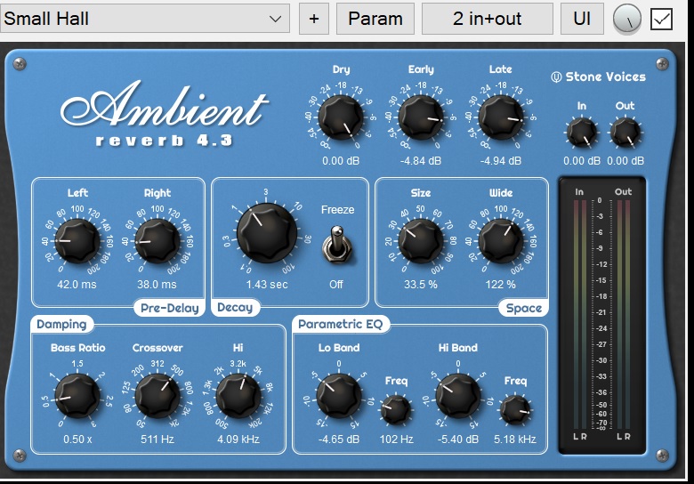The image size is (694, 484).
Task: Click the Hi Band gain knob
Action: [458, 396]
